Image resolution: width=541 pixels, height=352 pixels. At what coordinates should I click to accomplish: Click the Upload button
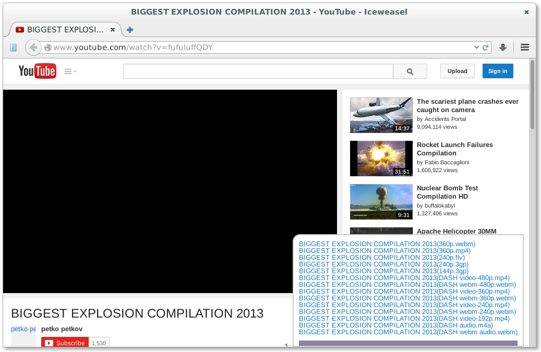457,71
